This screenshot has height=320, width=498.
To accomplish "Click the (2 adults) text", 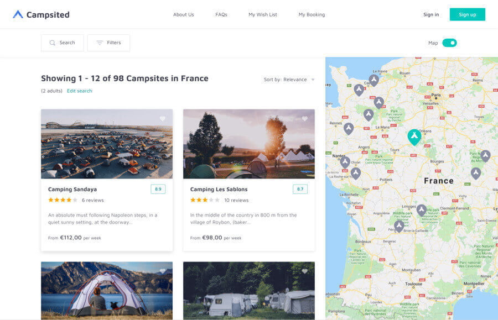I will (x=52, y=91).
